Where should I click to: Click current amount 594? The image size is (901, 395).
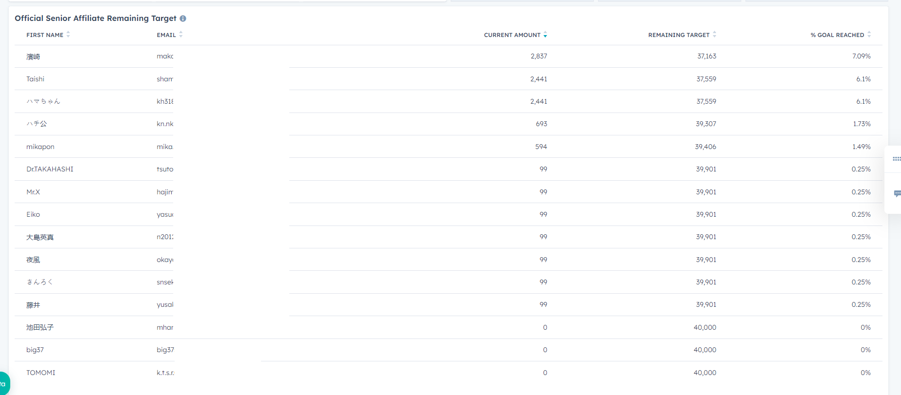pos(541,147)
